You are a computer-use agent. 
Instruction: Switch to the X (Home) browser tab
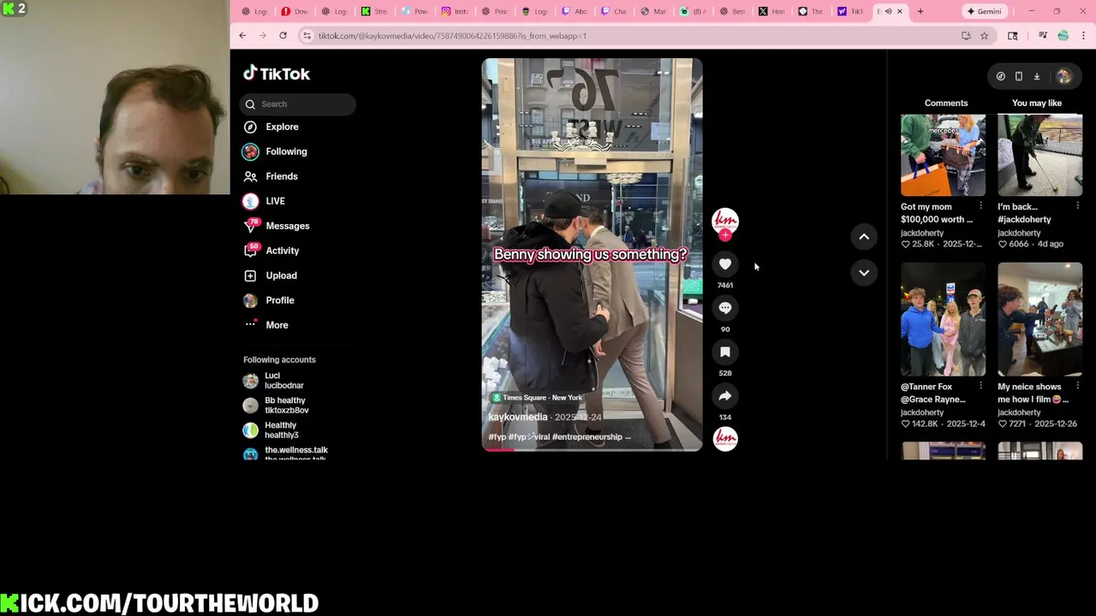click(x=771, y=11)
